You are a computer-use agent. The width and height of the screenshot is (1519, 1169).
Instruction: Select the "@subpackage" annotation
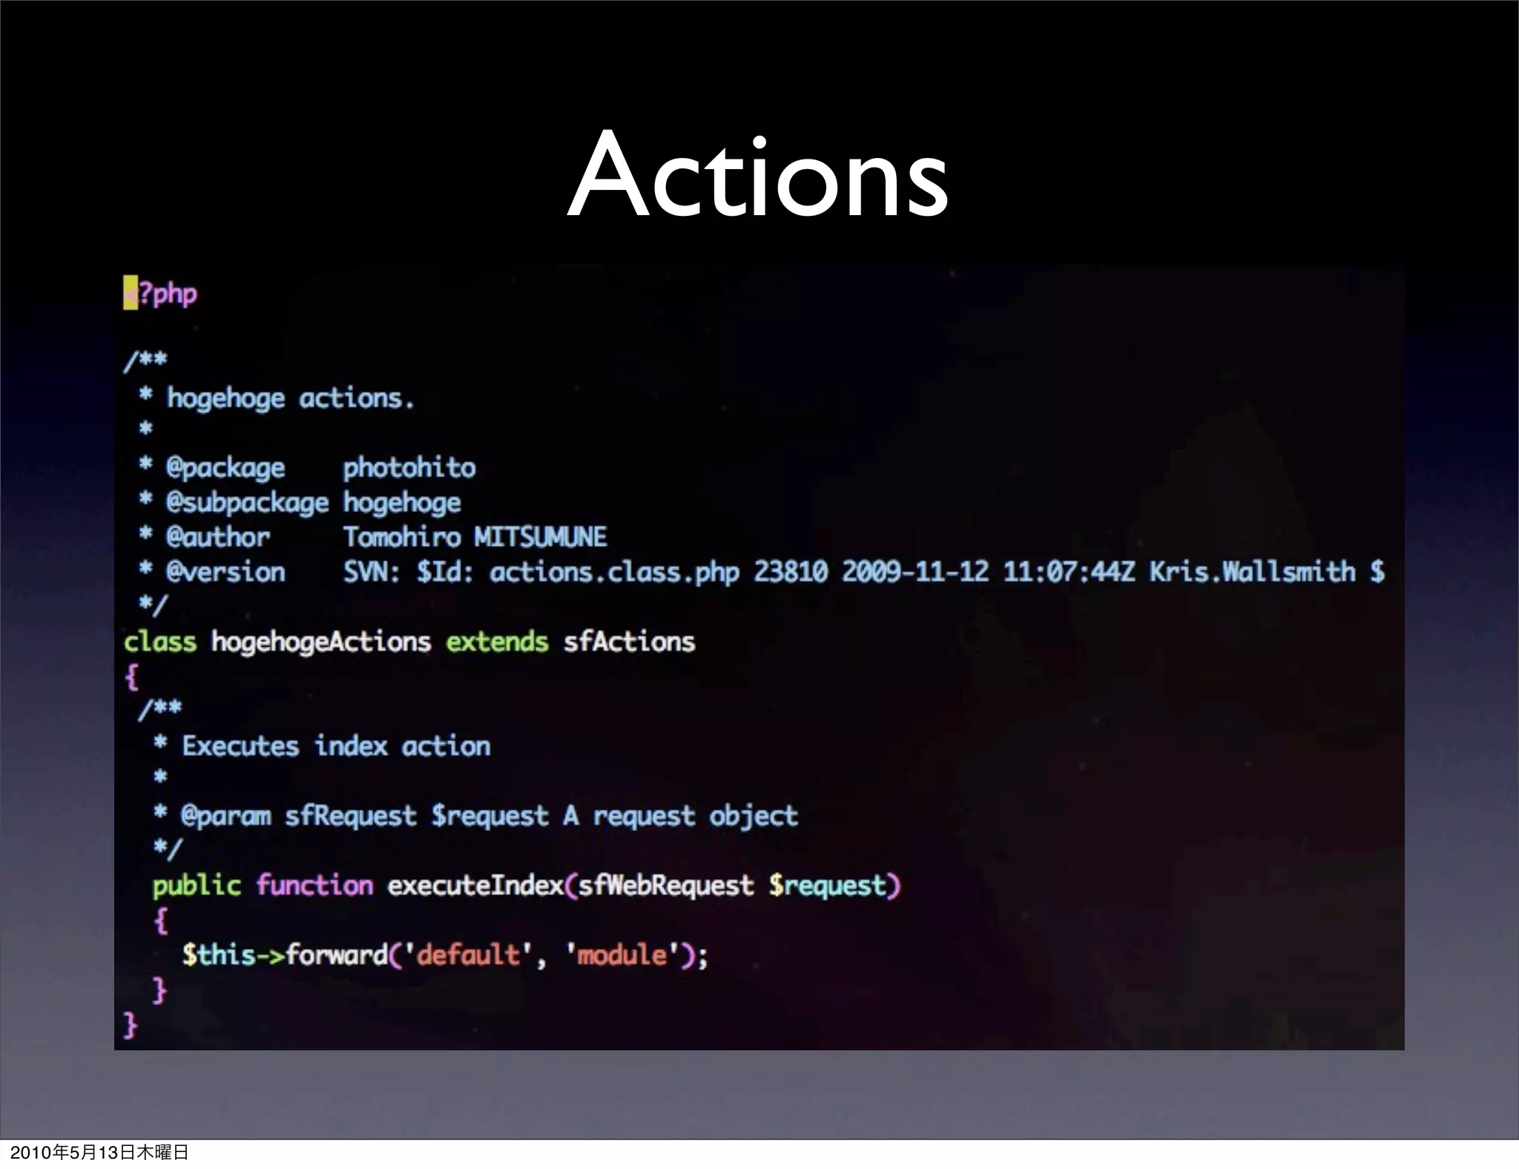pyautogui.click(x=247, y=503)
